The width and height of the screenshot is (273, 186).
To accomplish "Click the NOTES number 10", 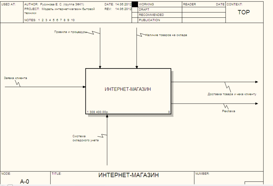I will pyautogui.click(x=73, y=20).
